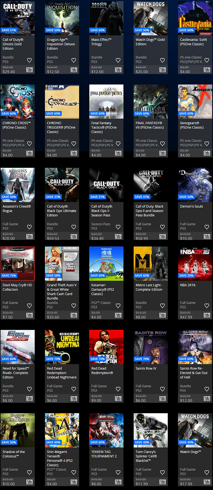View NBA 2K16 cover thumbnail
Screen dimensions: 213x490
[195, 264]
